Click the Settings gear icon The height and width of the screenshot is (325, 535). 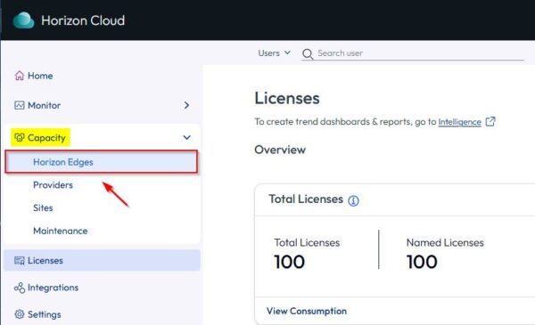tap(20, 314)
